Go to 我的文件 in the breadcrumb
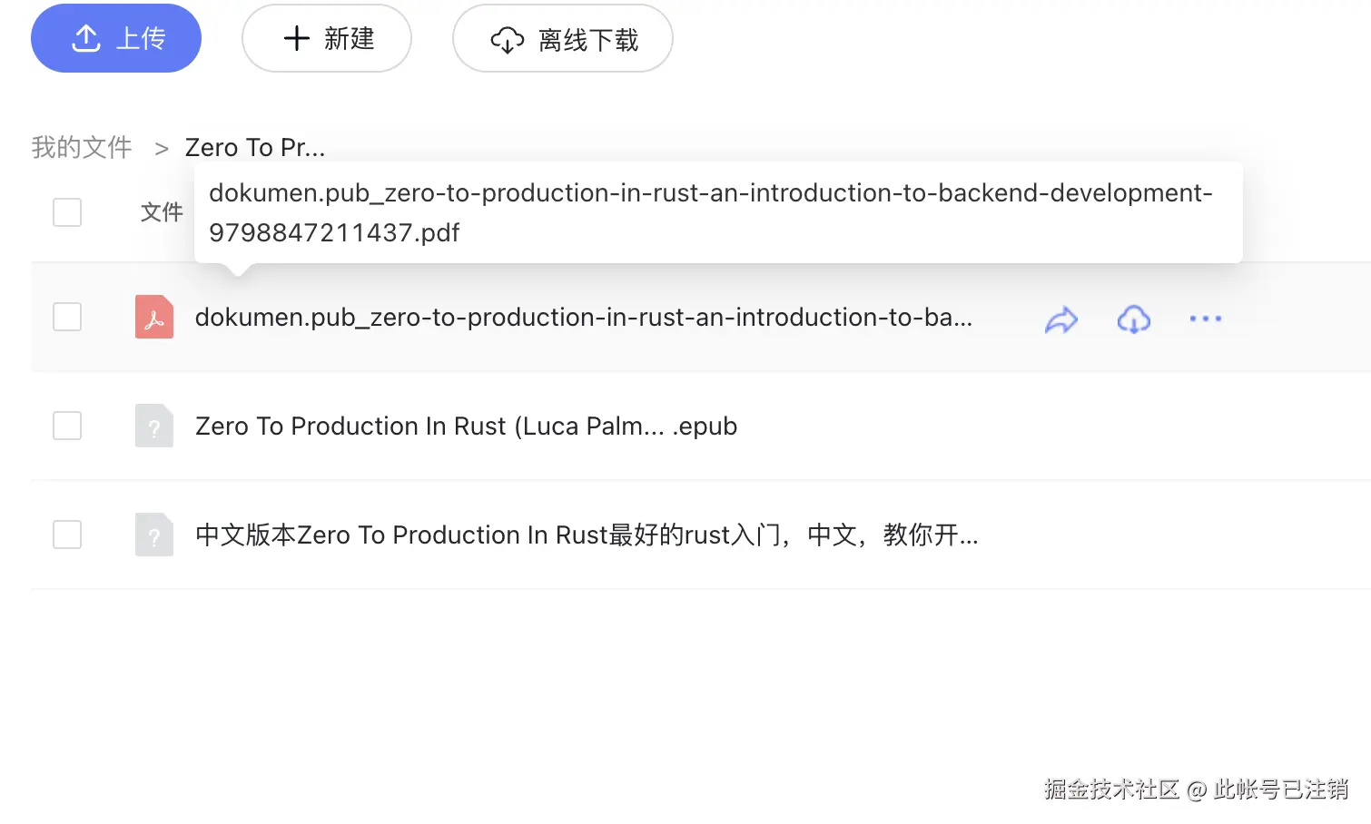Viewport: 1371px width, 824px height. click(x=80, y=146)
